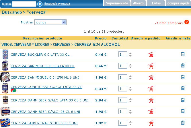Click the ¿Cómo comprar? help question icon
The height and width of the screenshot is (128, 191).
point(186,22)
